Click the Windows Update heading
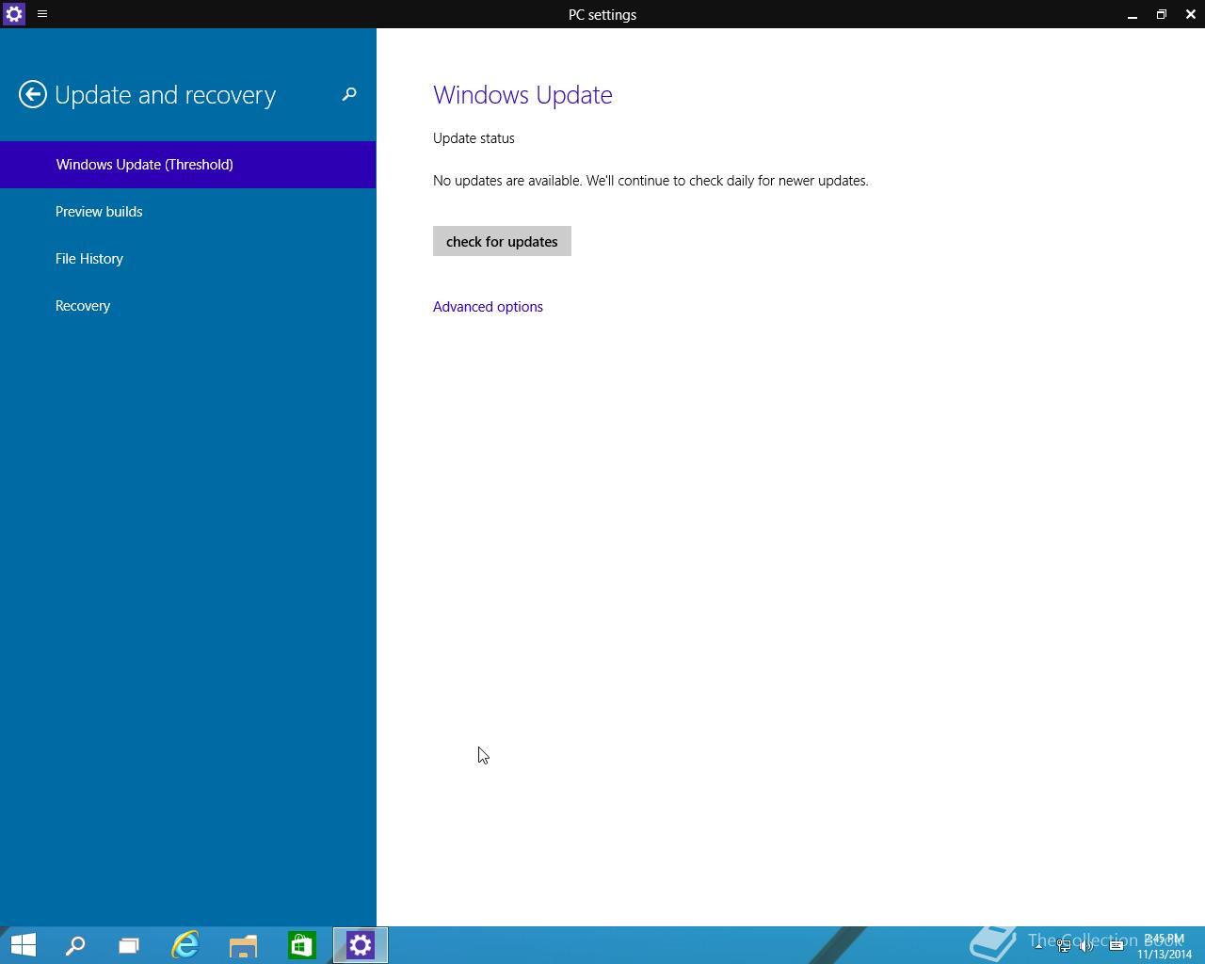The height and width of the screenshot is (964, 1205). click(522, 95)
